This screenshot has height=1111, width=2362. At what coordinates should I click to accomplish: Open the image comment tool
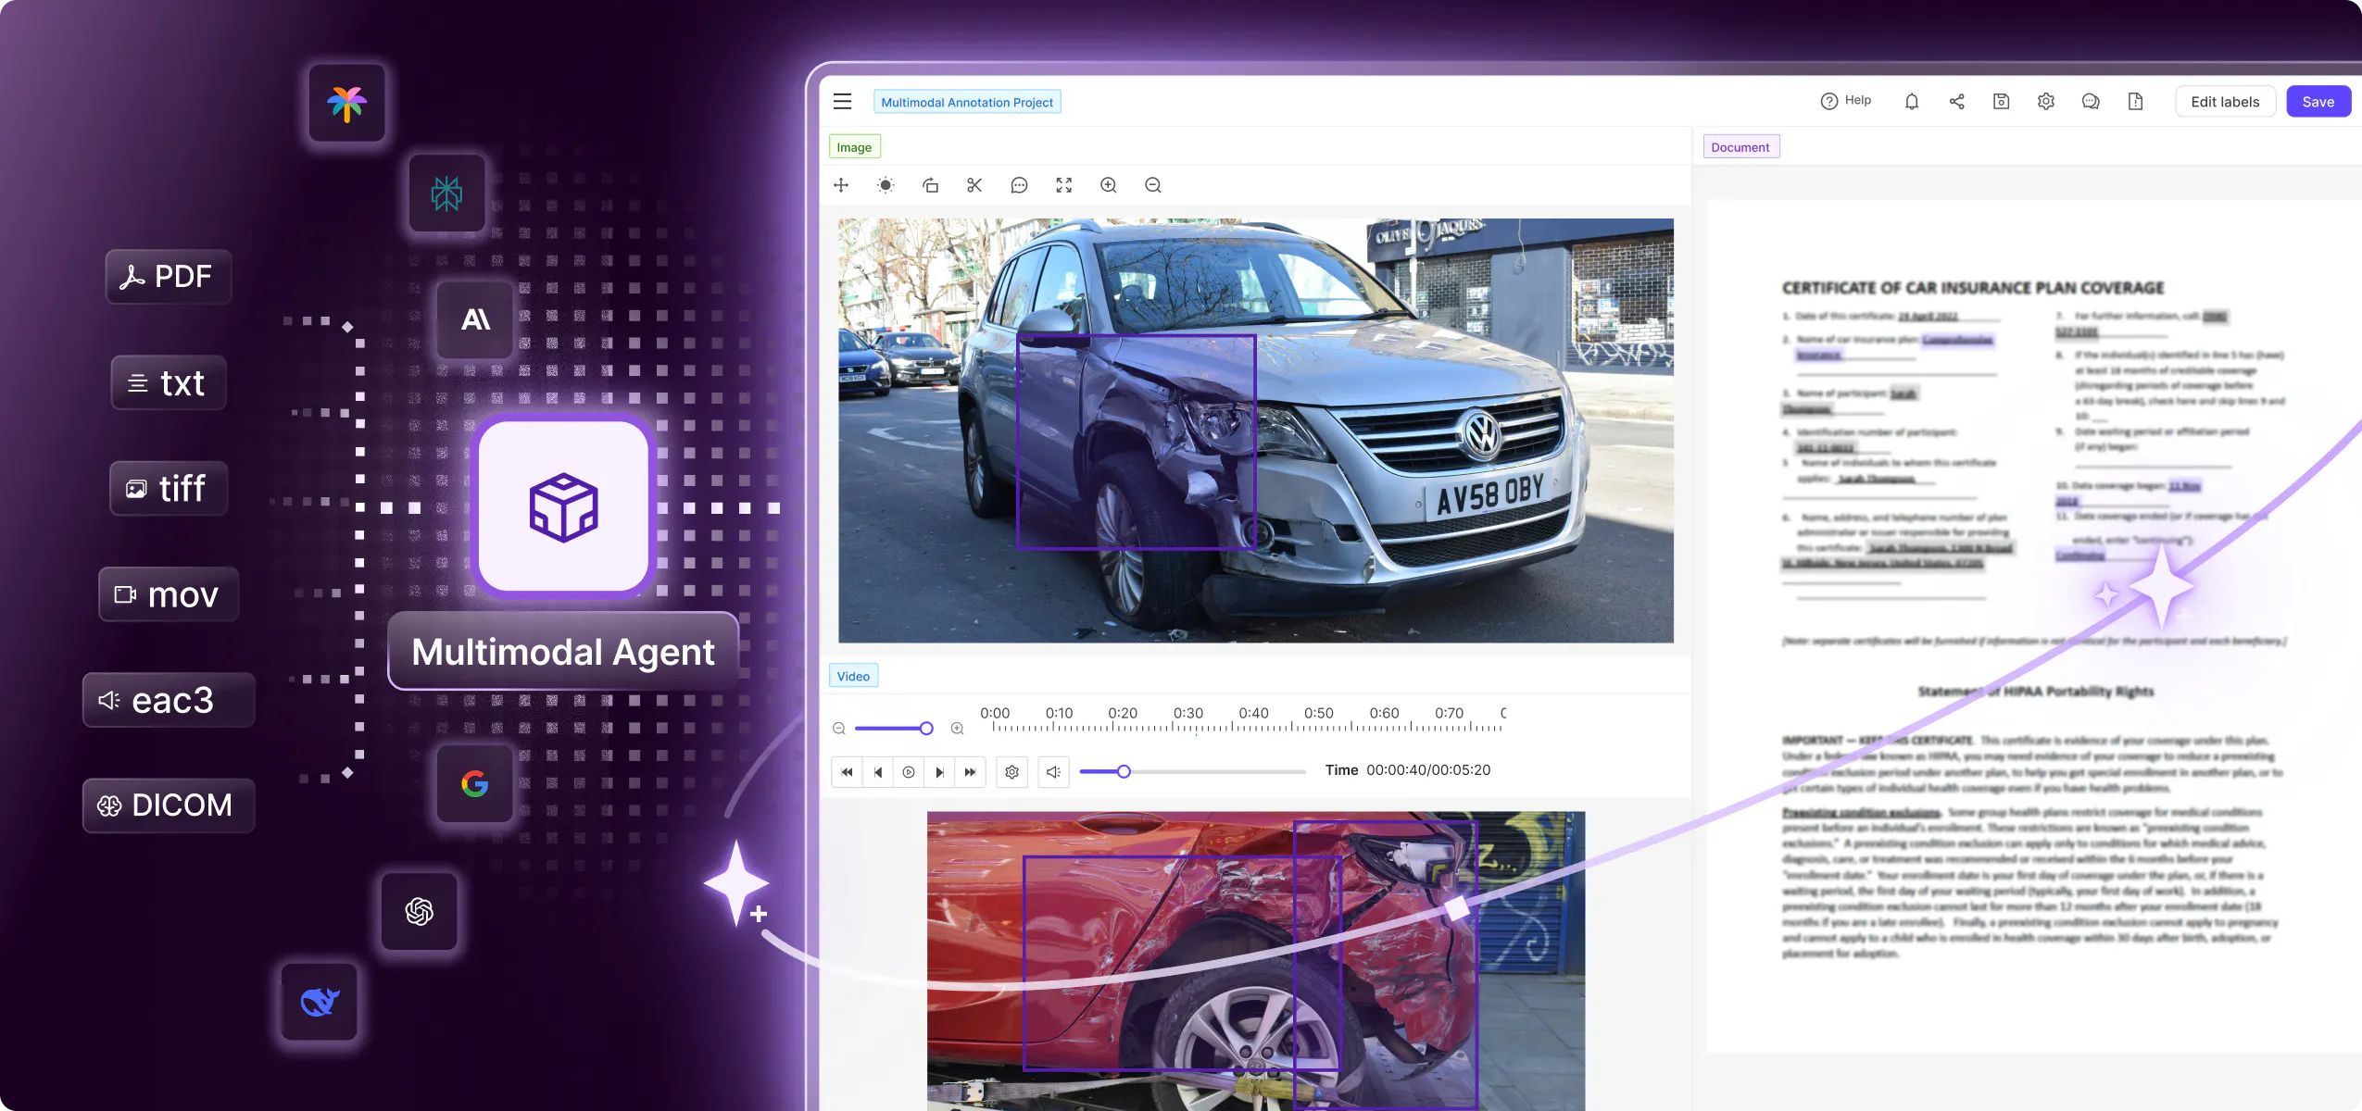1019,185
